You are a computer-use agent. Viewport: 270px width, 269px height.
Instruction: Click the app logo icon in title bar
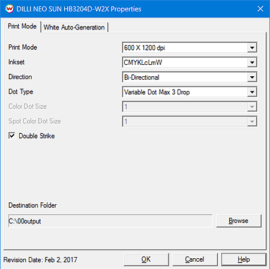10,9
